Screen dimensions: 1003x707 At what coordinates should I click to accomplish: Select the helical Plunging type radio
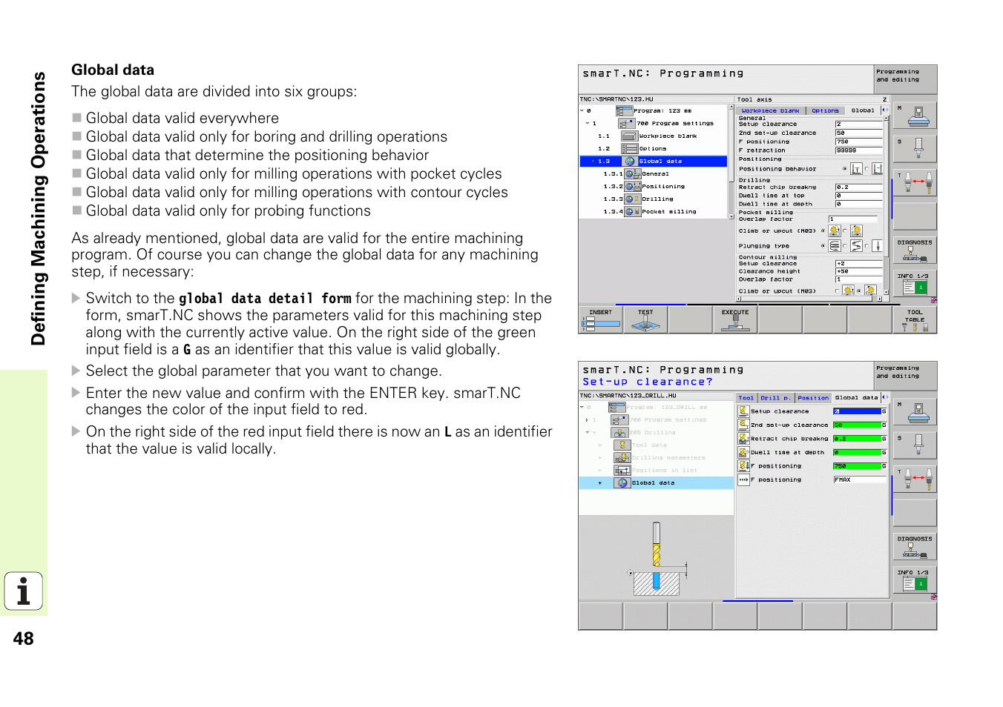[823, 246]
